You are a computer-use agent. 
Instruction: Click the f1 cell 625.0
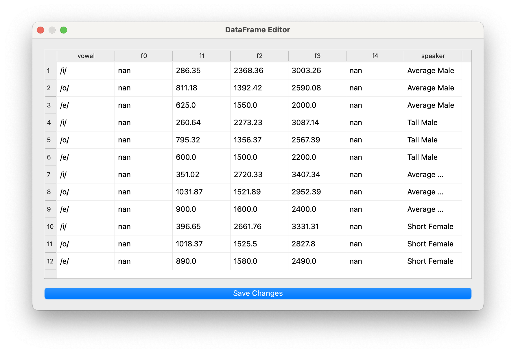click(x=202, y=105)
